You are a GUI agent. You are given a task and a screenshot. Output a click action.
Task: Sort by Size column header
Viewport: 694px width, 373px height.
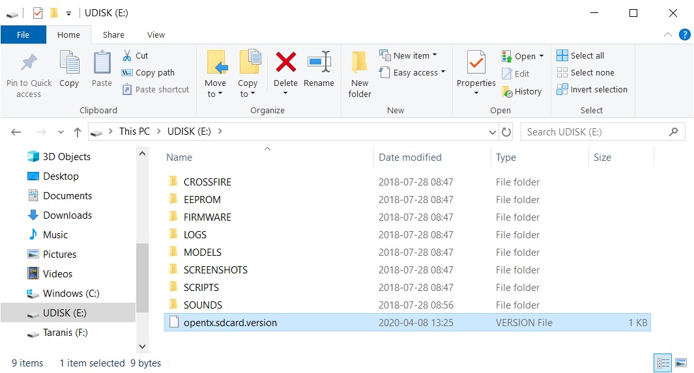click(x=602, y=158)
